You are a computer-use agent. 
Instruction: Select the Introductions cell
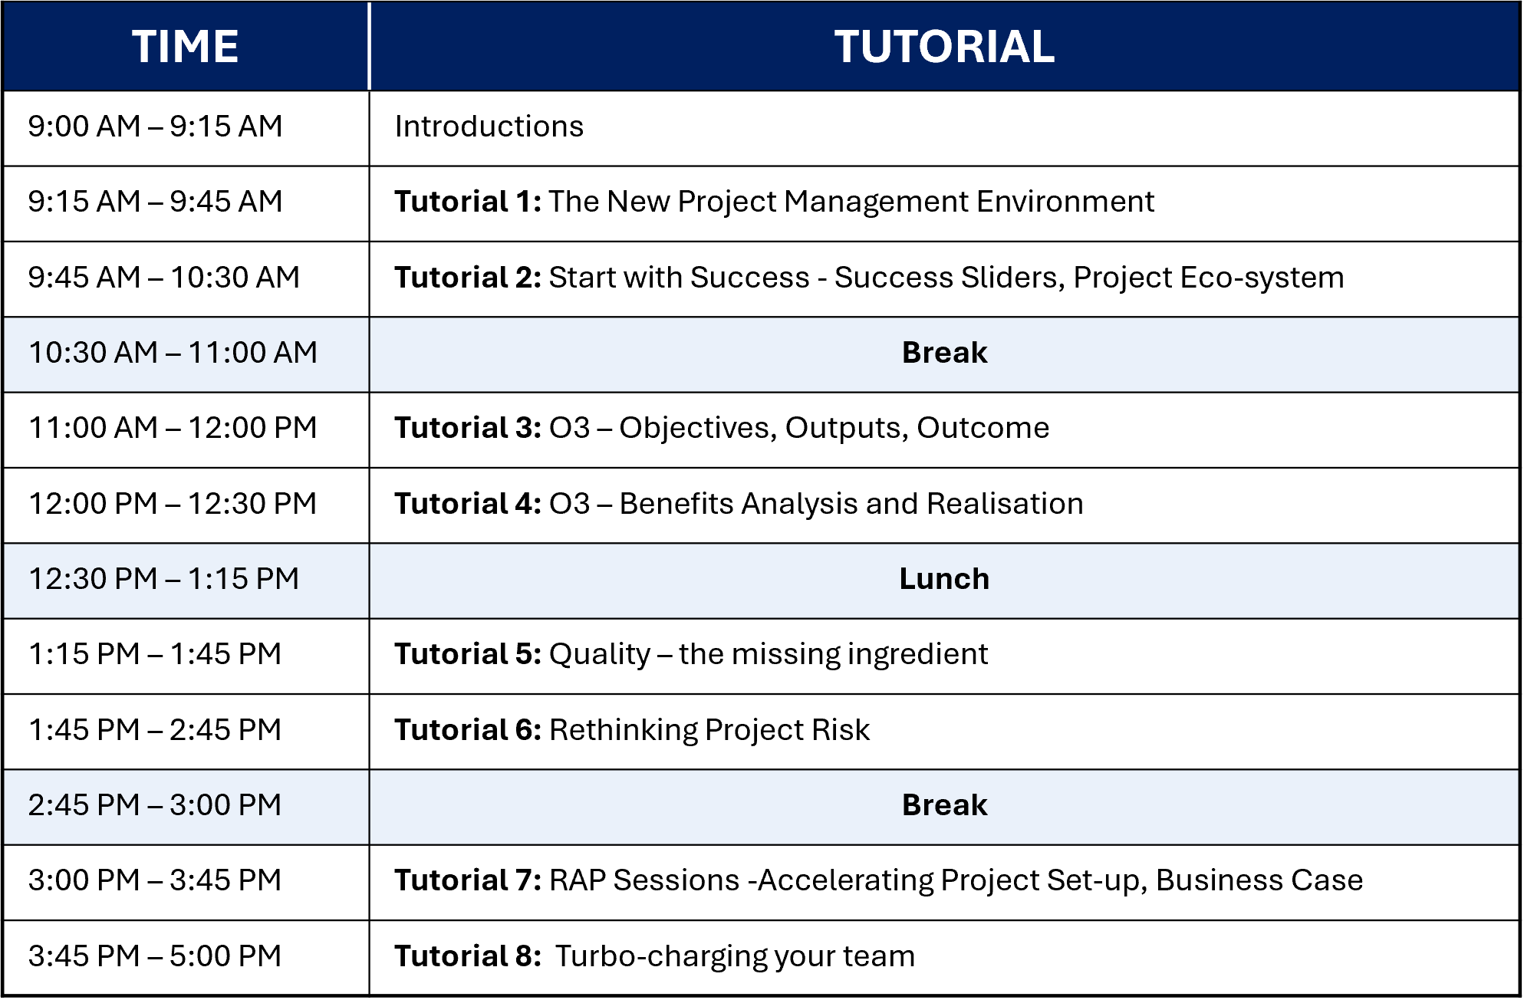tap(944, 128)
